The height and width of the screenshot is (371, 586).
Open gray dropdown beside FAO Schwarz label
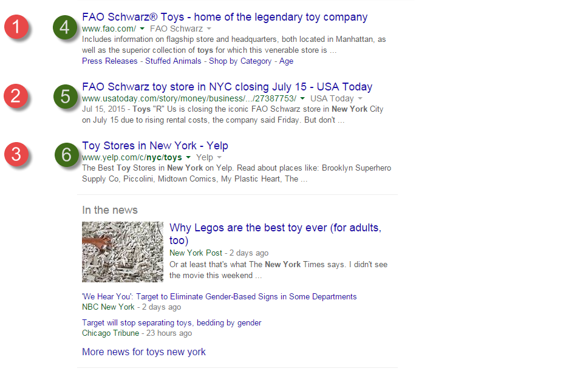point(209,29)
